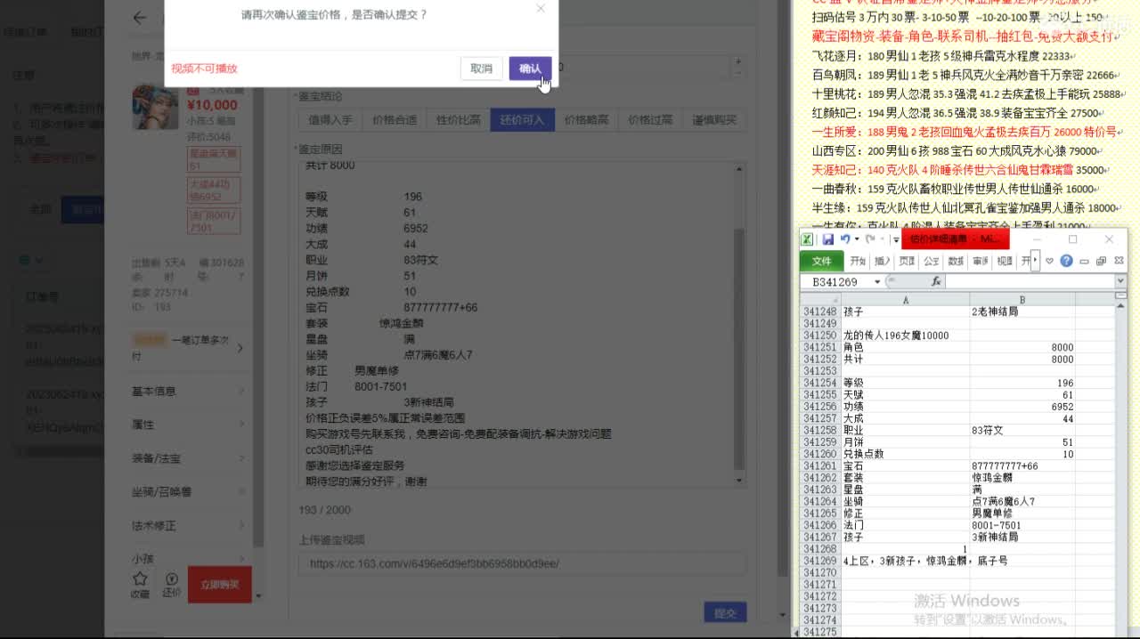Favorite the listing using the 收藏 star icon

140,578
